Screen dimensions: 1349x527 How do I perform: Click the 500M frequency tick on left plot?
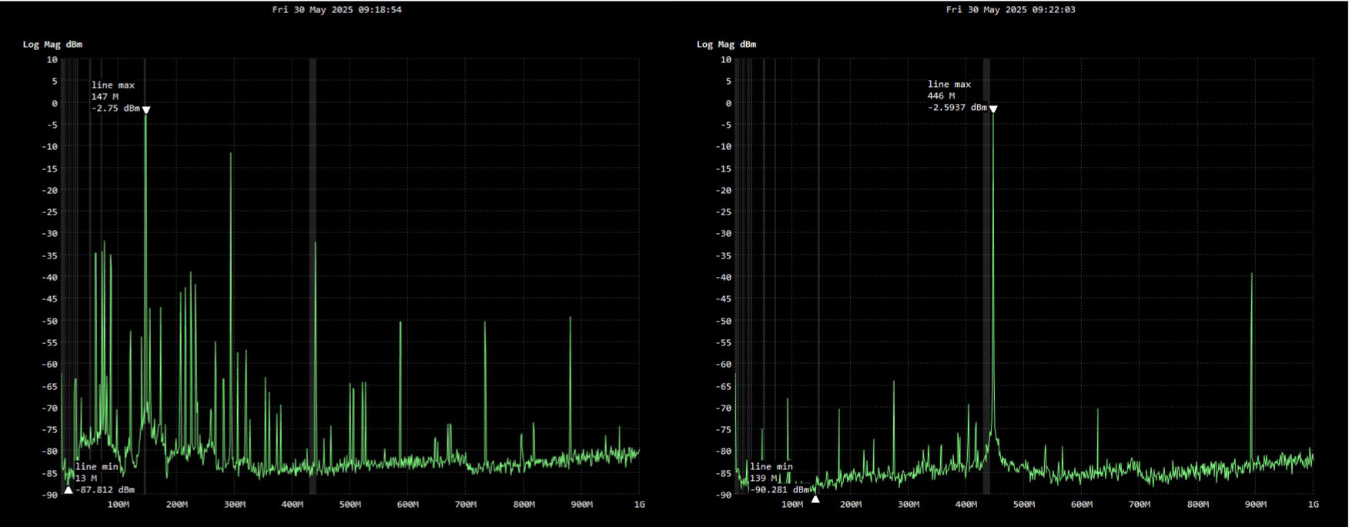350,505
